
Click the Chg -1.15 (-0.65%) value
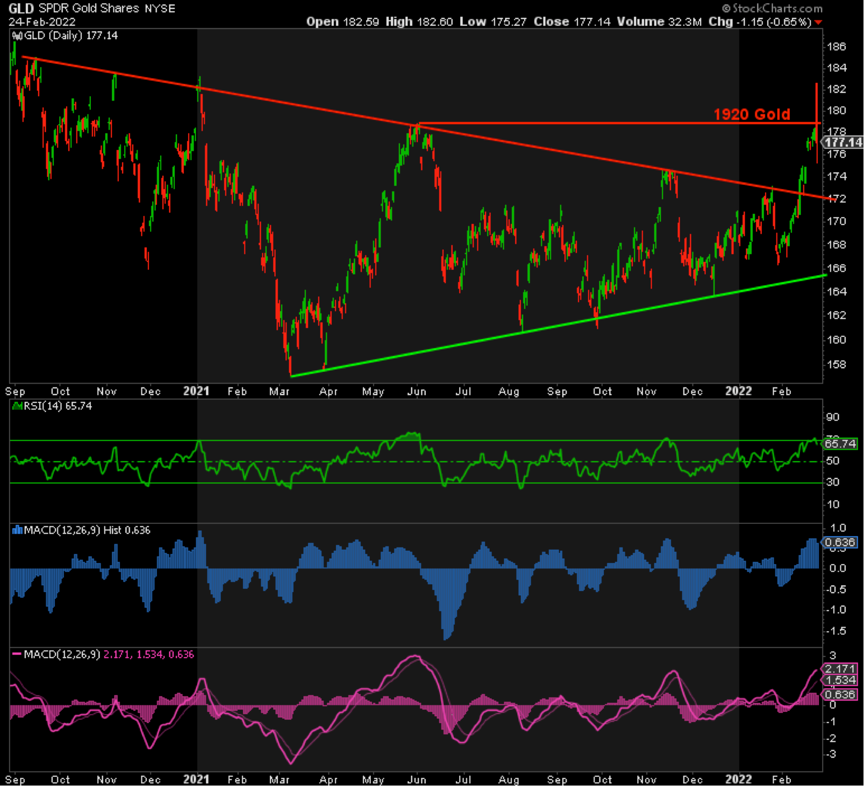[x=760, y=22]
